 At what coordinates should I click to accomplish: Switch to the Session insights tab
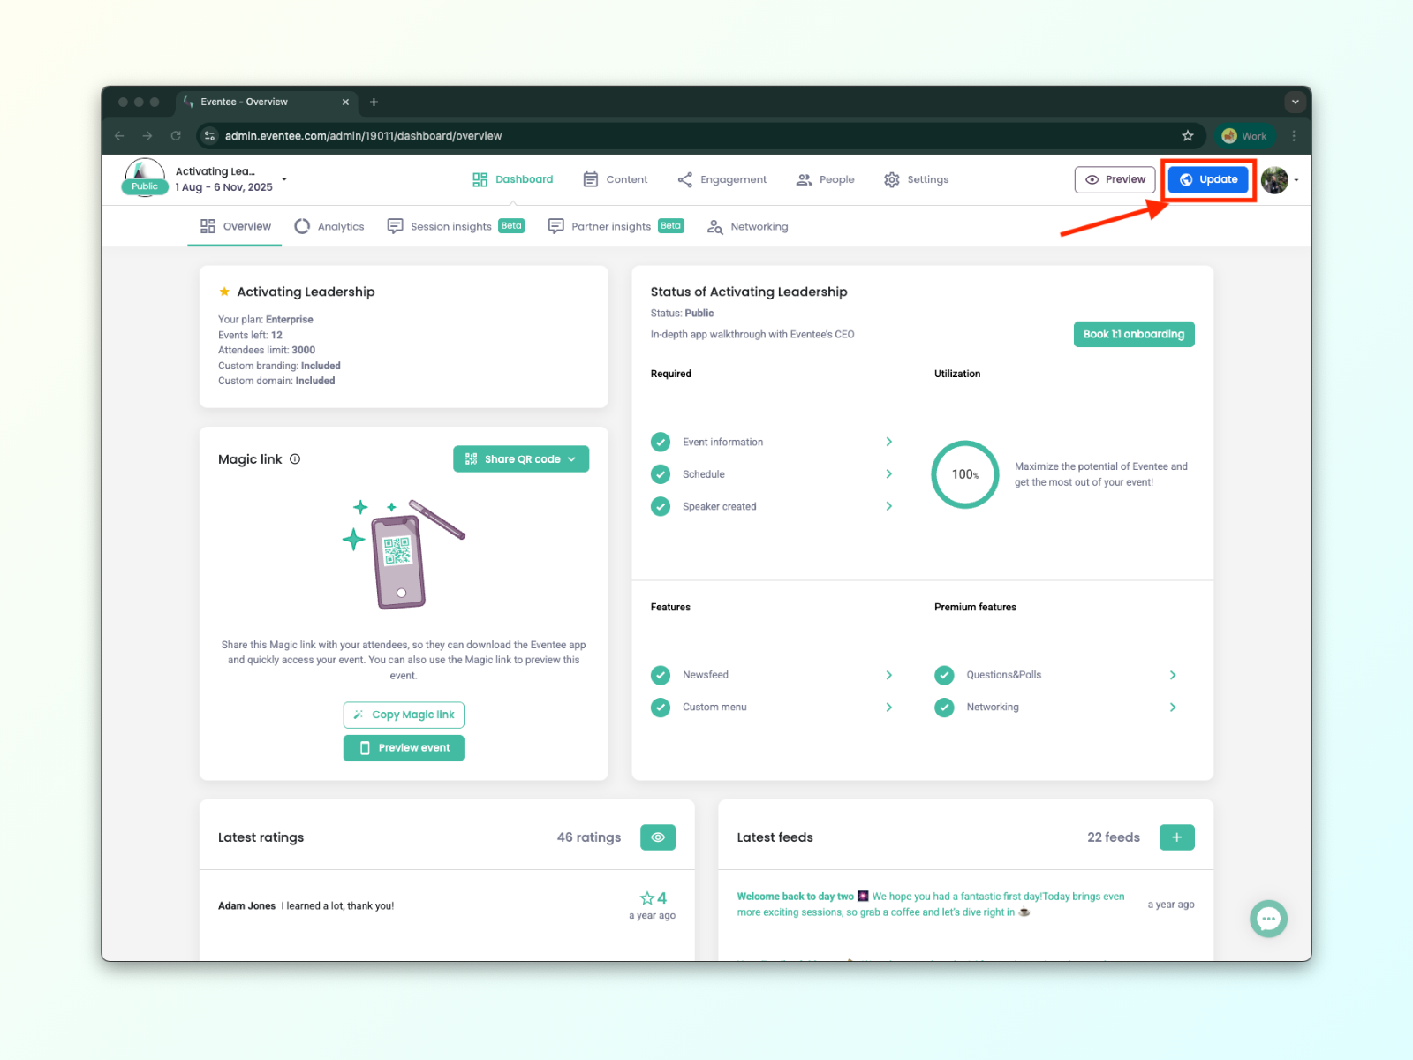tap(456, 226)
